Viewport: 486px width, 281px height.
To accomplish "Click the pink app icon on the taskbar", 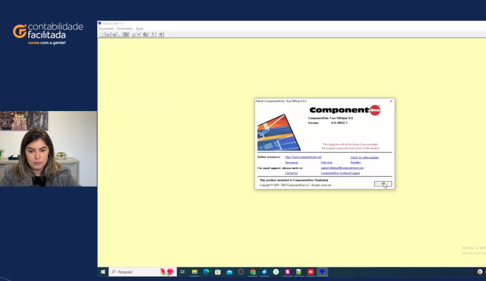I will coord(288,272).
